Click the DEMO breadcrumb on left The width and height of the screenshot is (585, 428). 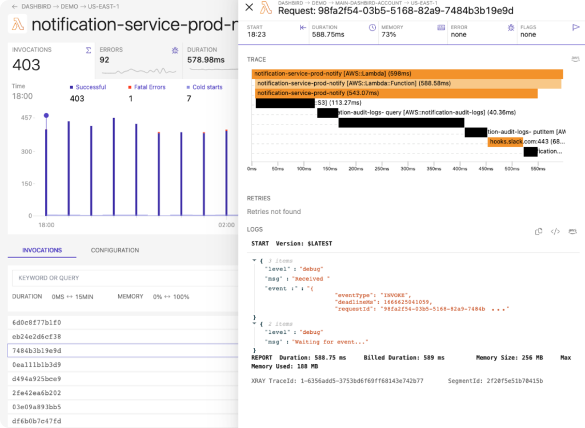69,6
